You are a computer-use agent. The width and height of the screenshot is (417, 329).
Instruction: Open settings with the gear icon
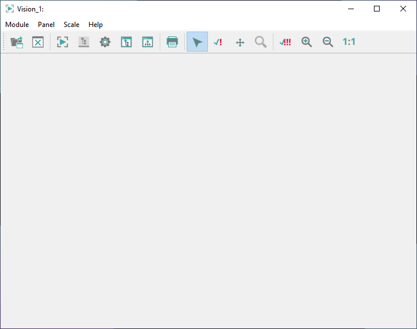[105, 42]
